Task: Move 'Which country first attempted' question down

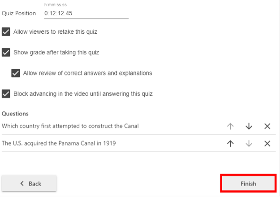Action: (249, 126)
